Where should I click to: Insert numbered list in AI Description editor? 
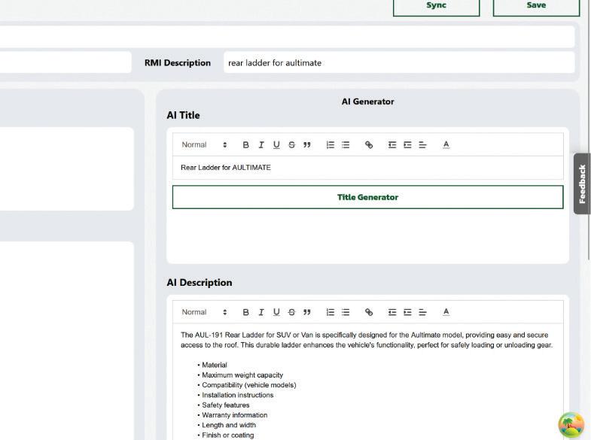point(331,312)
